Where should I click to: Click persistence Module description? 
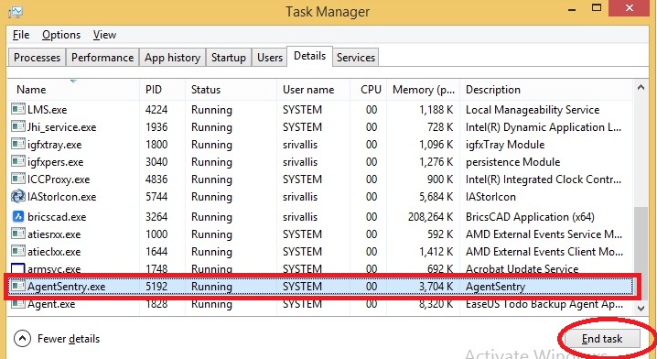point(512,162)
